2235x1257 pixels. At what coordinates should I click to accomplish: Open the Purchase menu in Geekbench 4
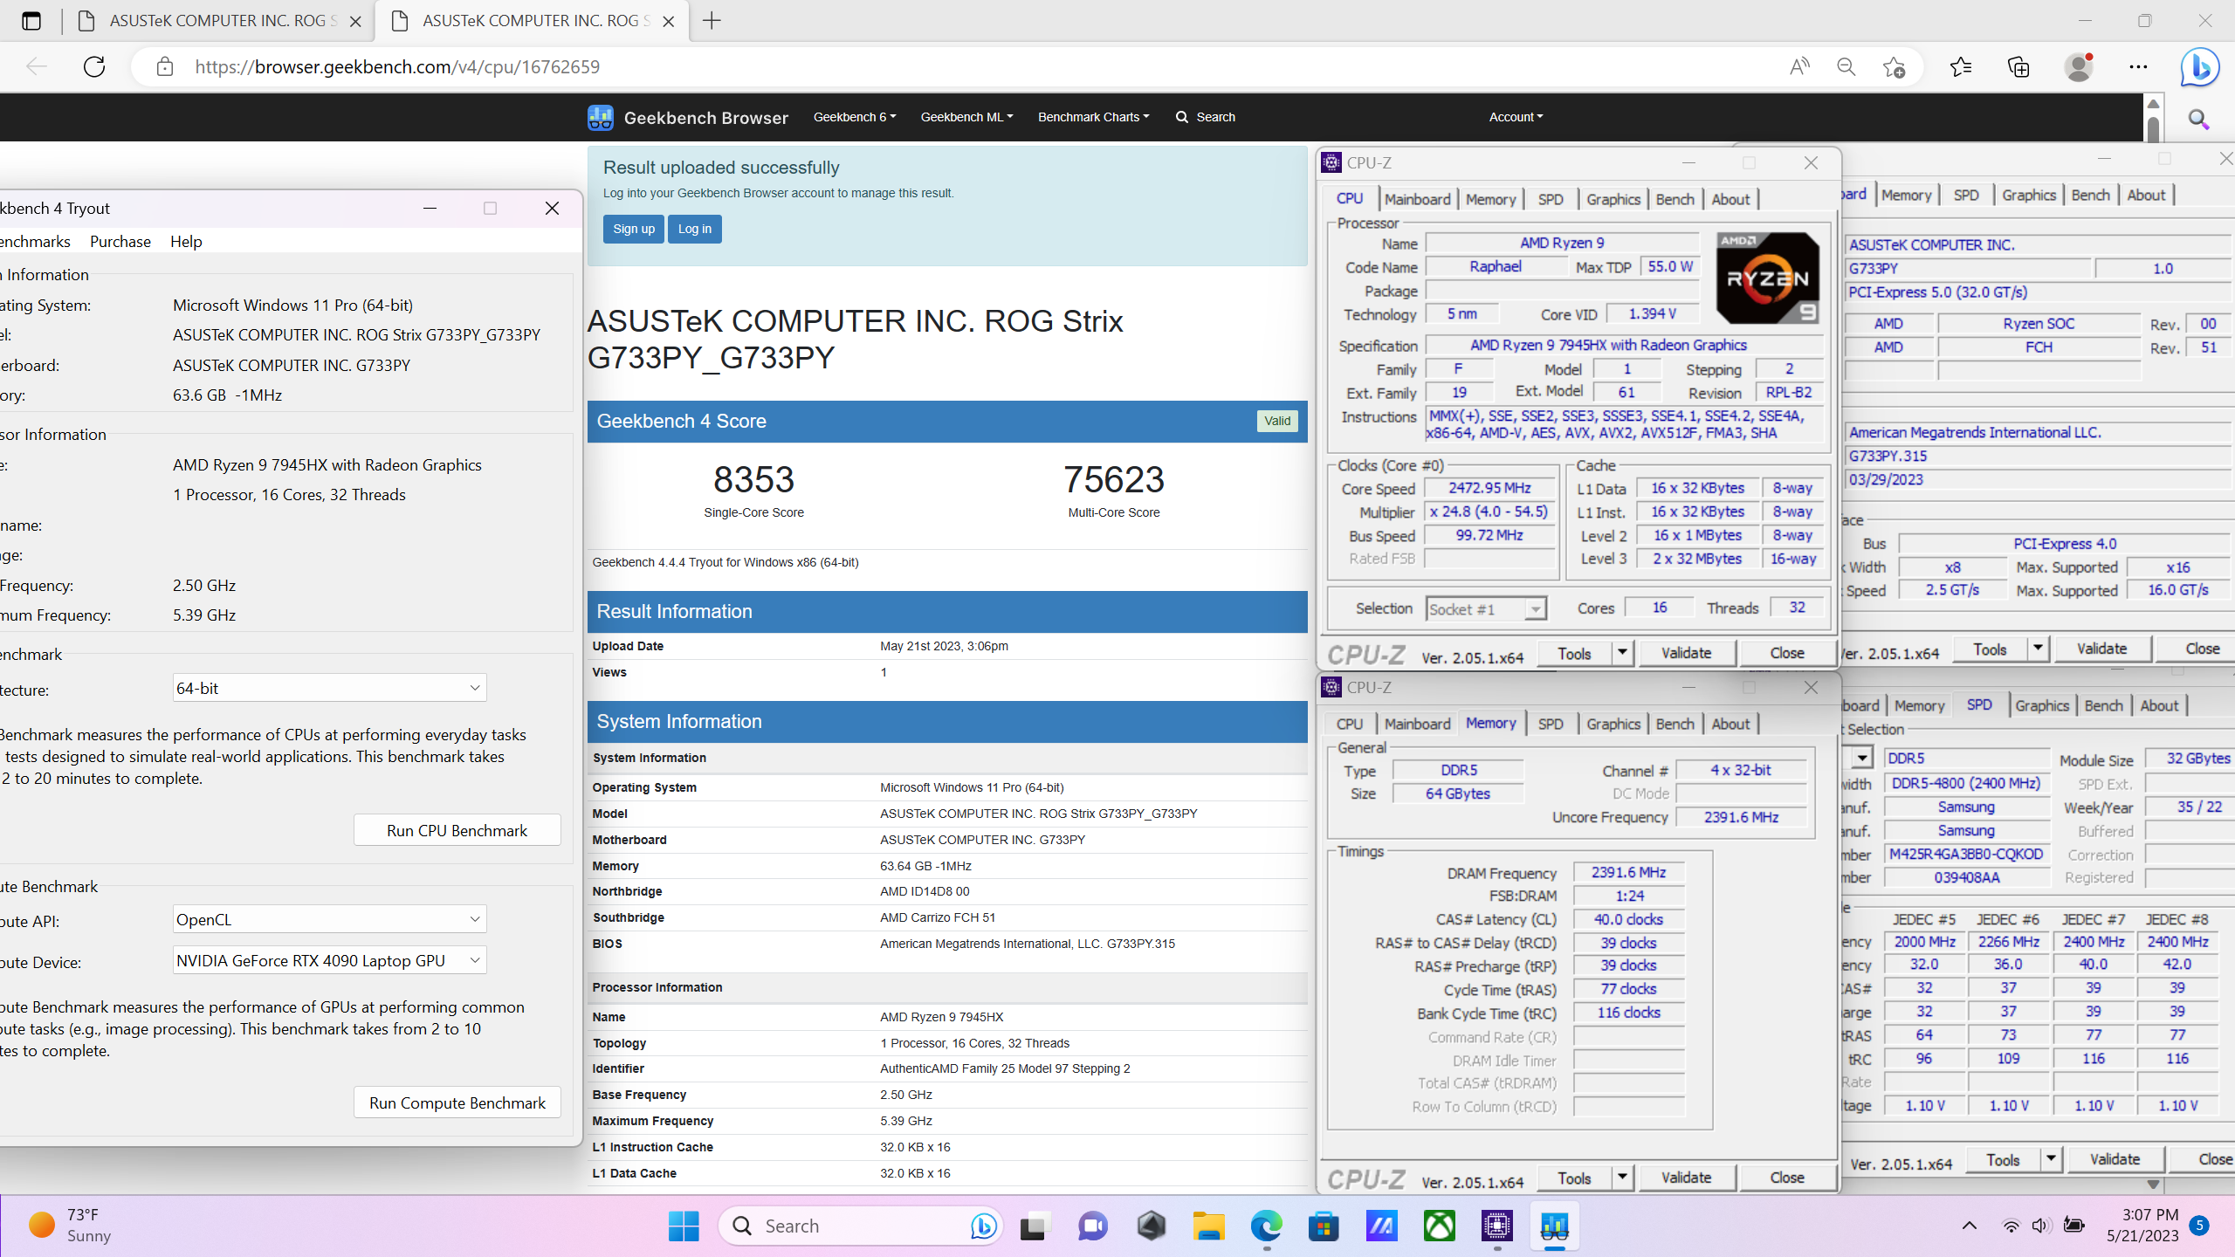pos(120,241)
